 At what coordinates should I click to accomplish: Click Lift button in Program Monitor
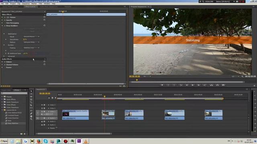[x=212, y=85]
